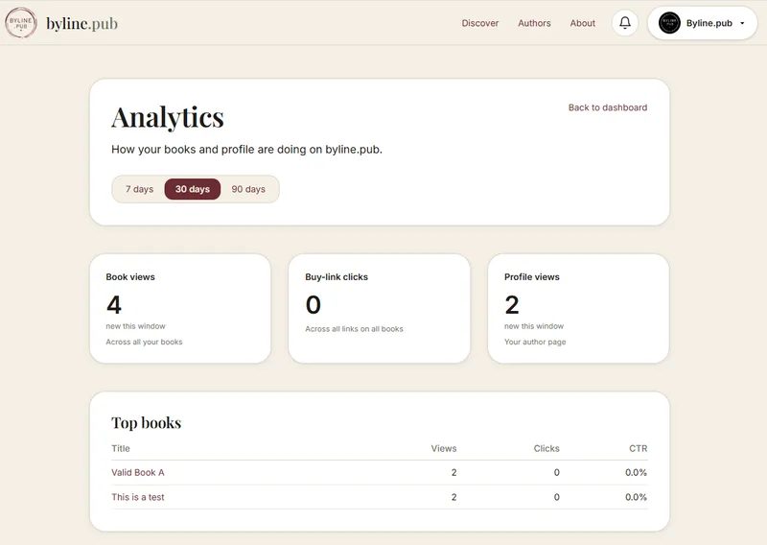Click This is a test's views value
Image resolution: width=767 pixels, height=545 pixels.
[453, 497]
